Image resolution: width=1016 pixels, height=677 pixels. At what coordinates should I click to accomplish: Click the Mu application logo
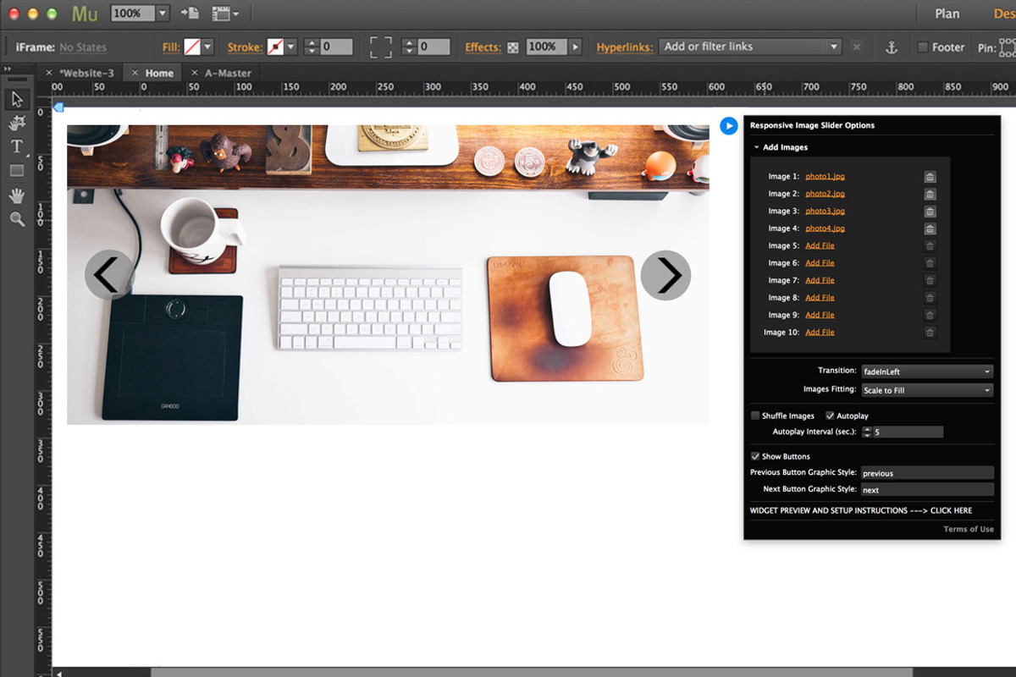pyautogui.click(x=85, y=14)
